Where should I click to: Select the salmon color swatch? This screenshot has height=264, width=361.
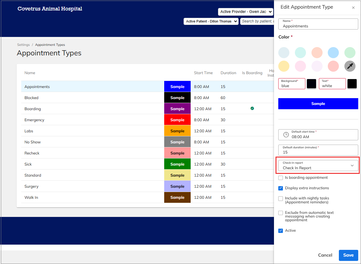coord(333,66)
